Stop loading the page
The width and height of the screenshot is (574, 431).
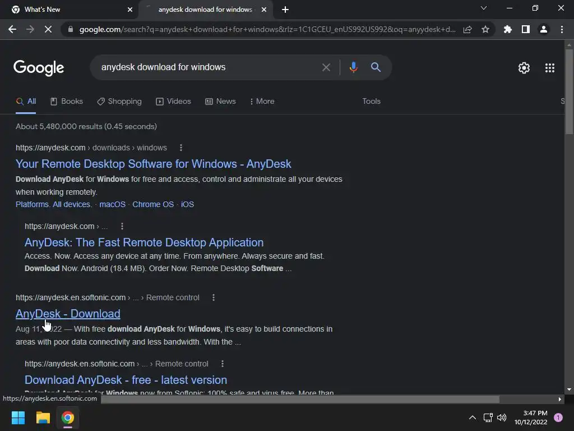(48, 29)
